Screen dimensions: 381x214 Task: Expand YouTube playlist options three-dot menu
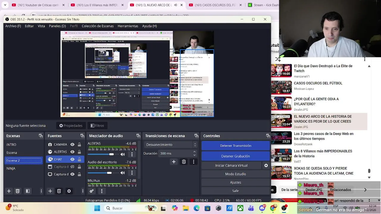click(365, 59)
